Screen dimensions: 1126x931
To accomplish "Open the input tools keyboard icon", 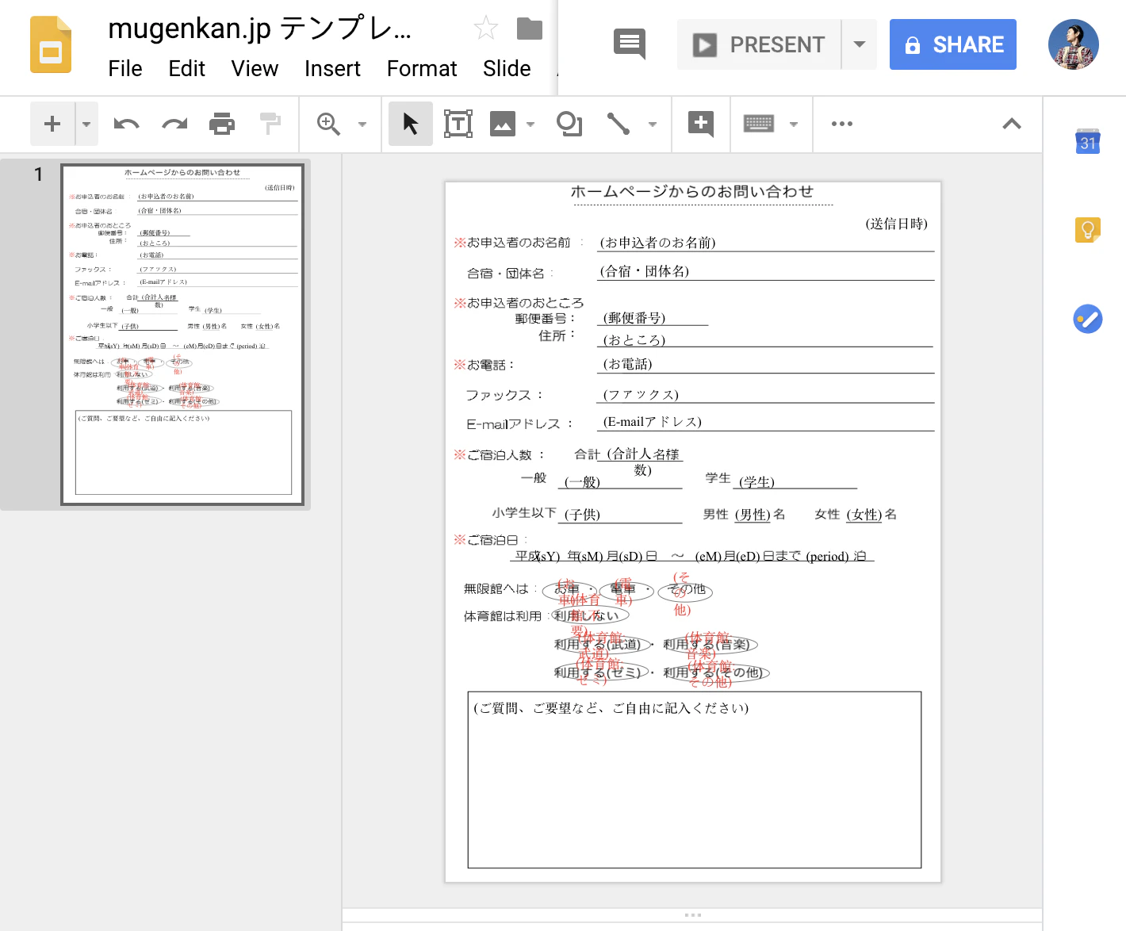I will tap(759, 124).
